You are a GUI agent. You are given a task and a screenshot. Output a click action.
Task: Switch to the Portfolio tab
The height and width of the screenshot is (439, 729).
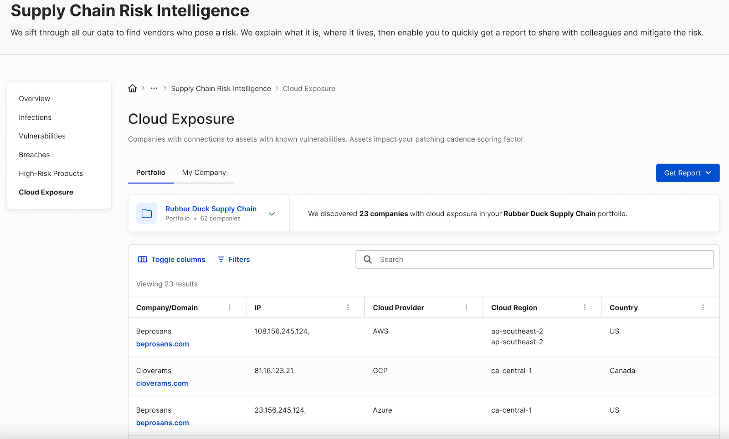151,173
